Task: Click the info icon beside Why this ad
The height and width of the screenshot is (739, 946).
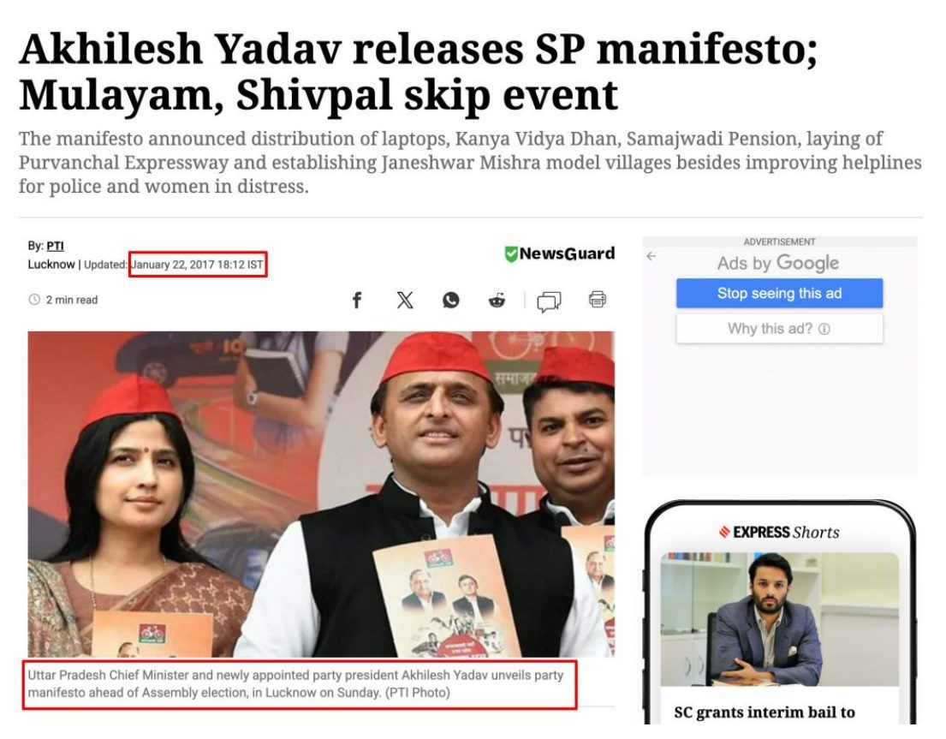Action: (824, 329)
